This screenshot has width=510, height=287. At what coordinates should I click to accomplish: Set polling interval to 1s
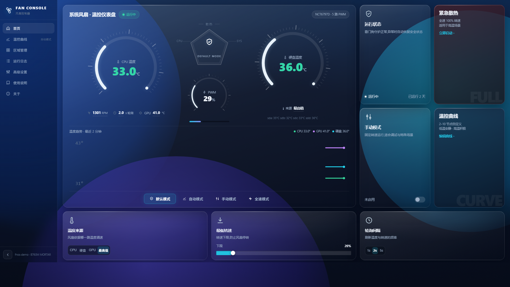pyautogui.click(x=369, y=251)
